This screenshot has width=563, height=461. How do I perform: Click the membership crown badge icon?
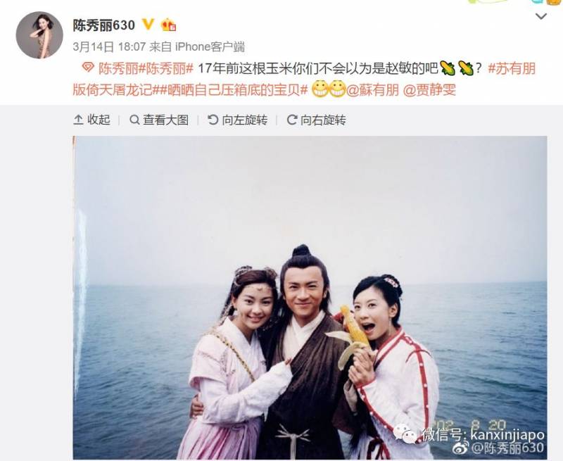[169, 25]
